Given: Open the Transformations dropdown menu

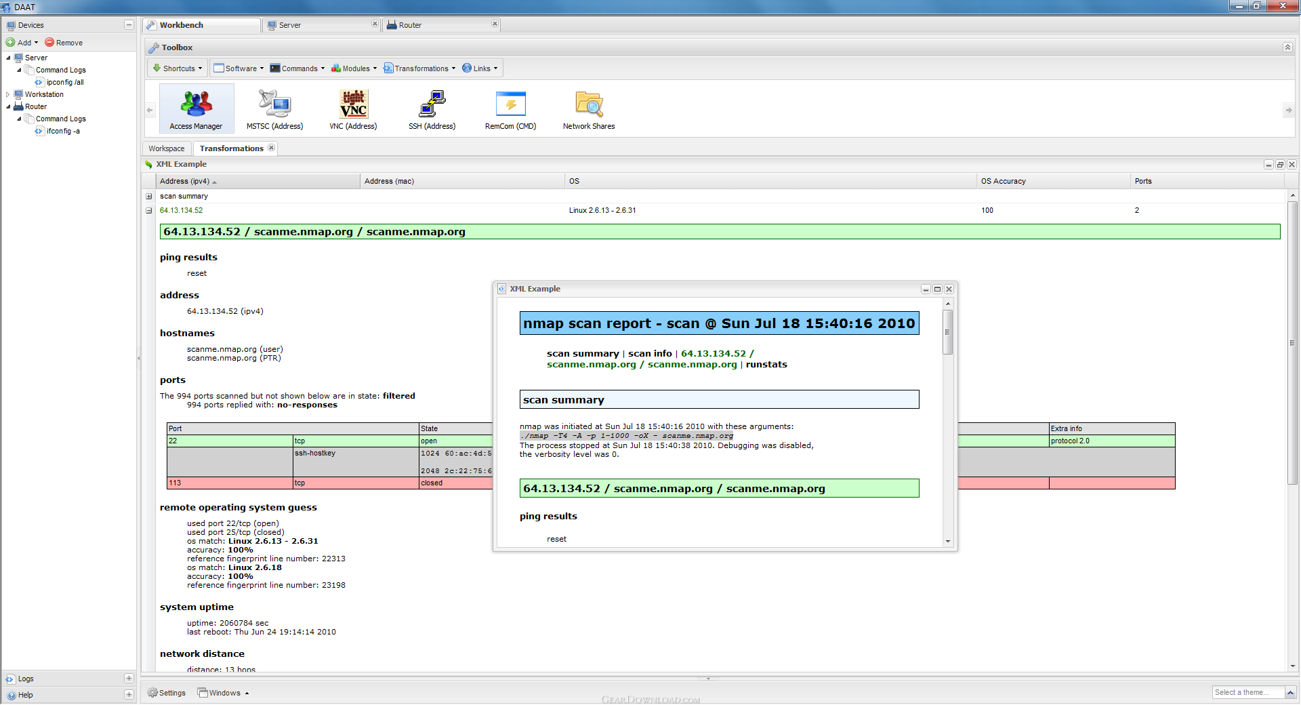Looking at the screenshot, I should [x=419, y=68].
